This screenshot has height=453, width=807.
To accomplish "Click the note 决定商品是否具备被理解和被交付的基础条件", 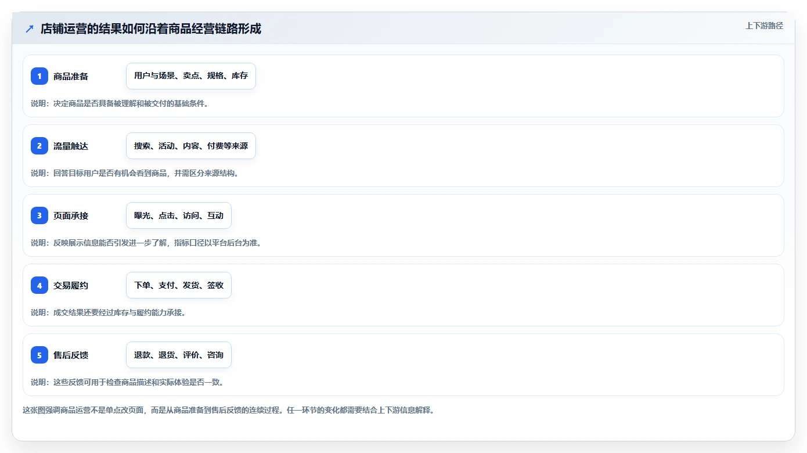I will [x=120, y=103].
